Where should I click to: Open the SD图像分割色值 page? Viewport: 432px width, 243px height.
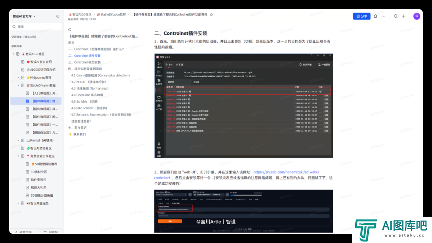[x=42, y=195]
